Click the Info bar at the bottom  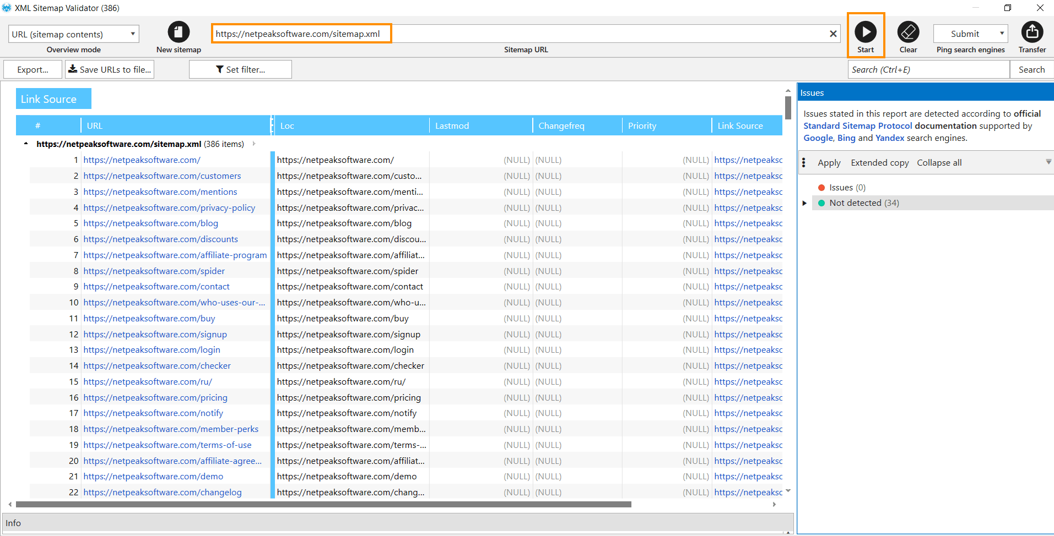pyautogui.click(x=398, y=523)
